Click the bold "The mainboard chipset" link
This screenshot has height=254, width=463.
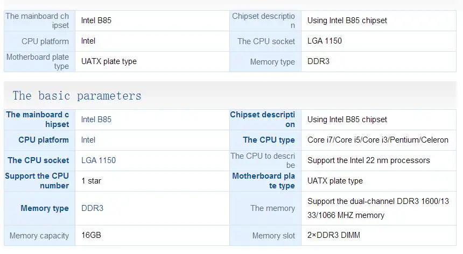pyautogui.click(x=38, y=119)
